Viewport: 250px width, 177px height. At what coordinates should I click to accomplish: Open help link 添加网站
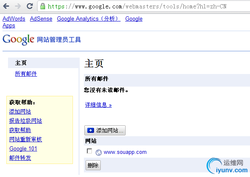[x=20, y=112]
